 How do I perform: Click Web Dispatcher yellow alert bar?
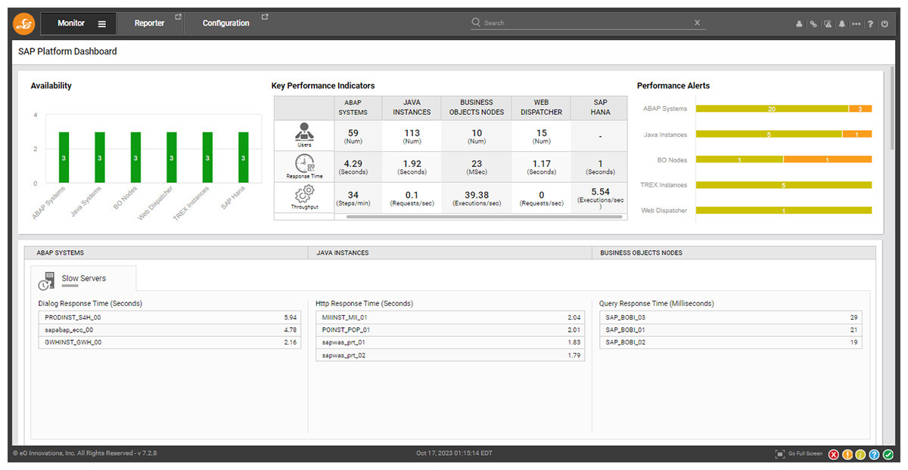(x=784, y=211)
